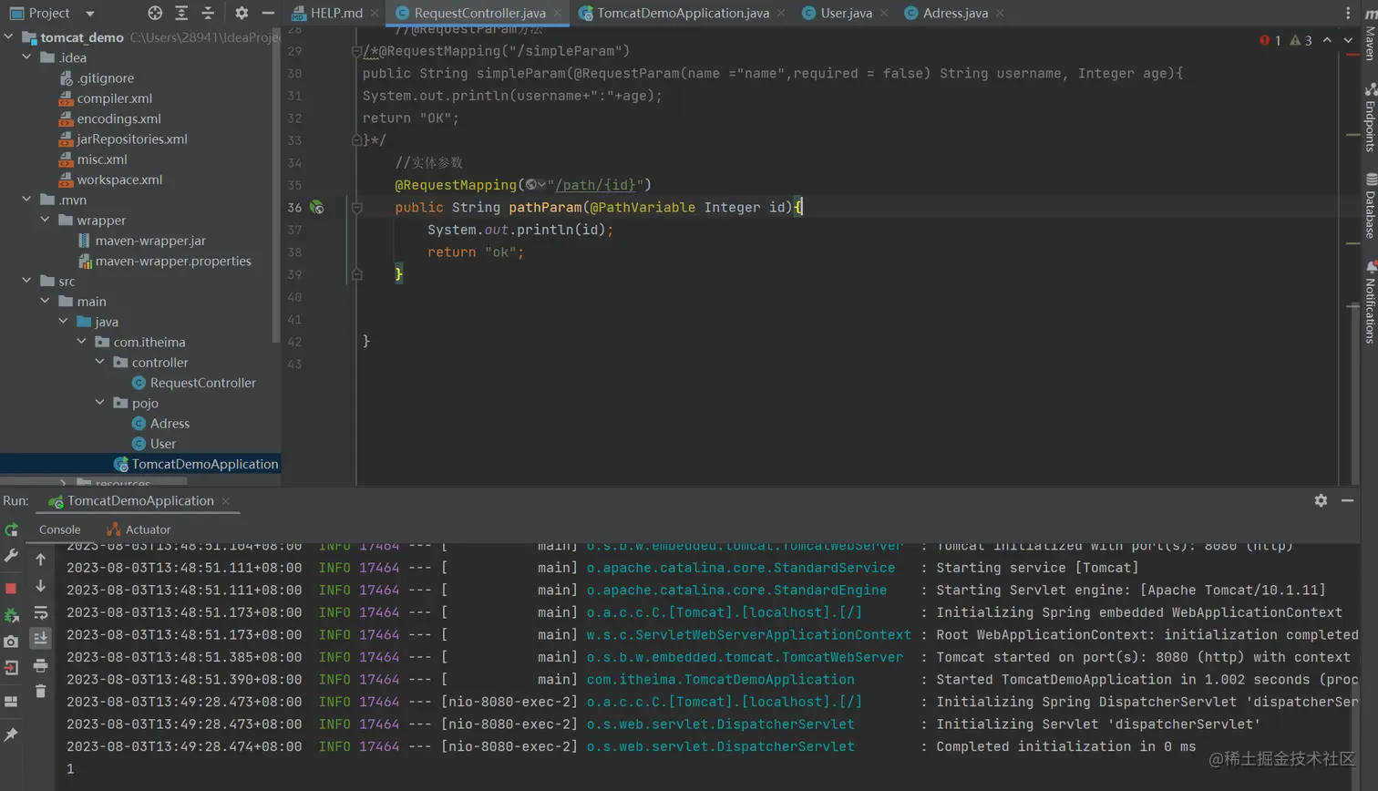Select RequestController in the project tree
The height and width of the screenshot is (791, 1378).
coord(202,383)
